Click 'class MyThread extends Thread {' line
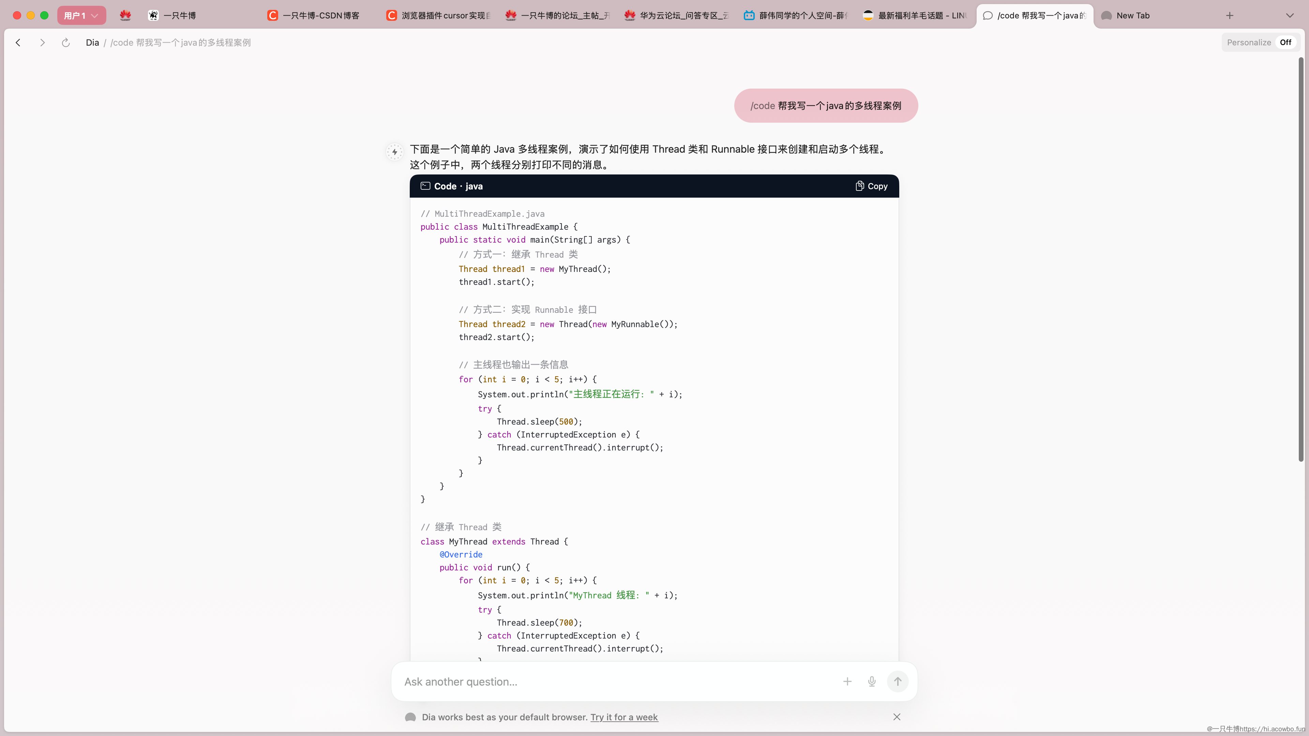The height and width of the screenshot is (736, 1309). coord(494,541)
